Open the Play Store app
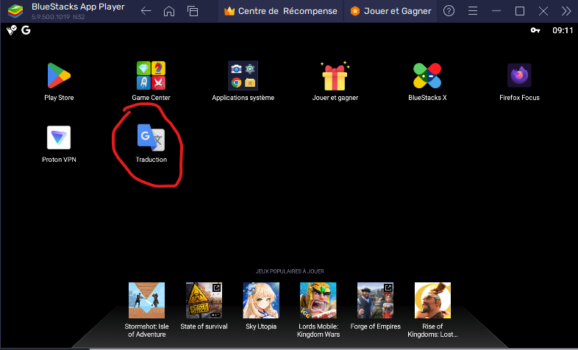Viewport: 578px width, 350px height. point(59,76)
